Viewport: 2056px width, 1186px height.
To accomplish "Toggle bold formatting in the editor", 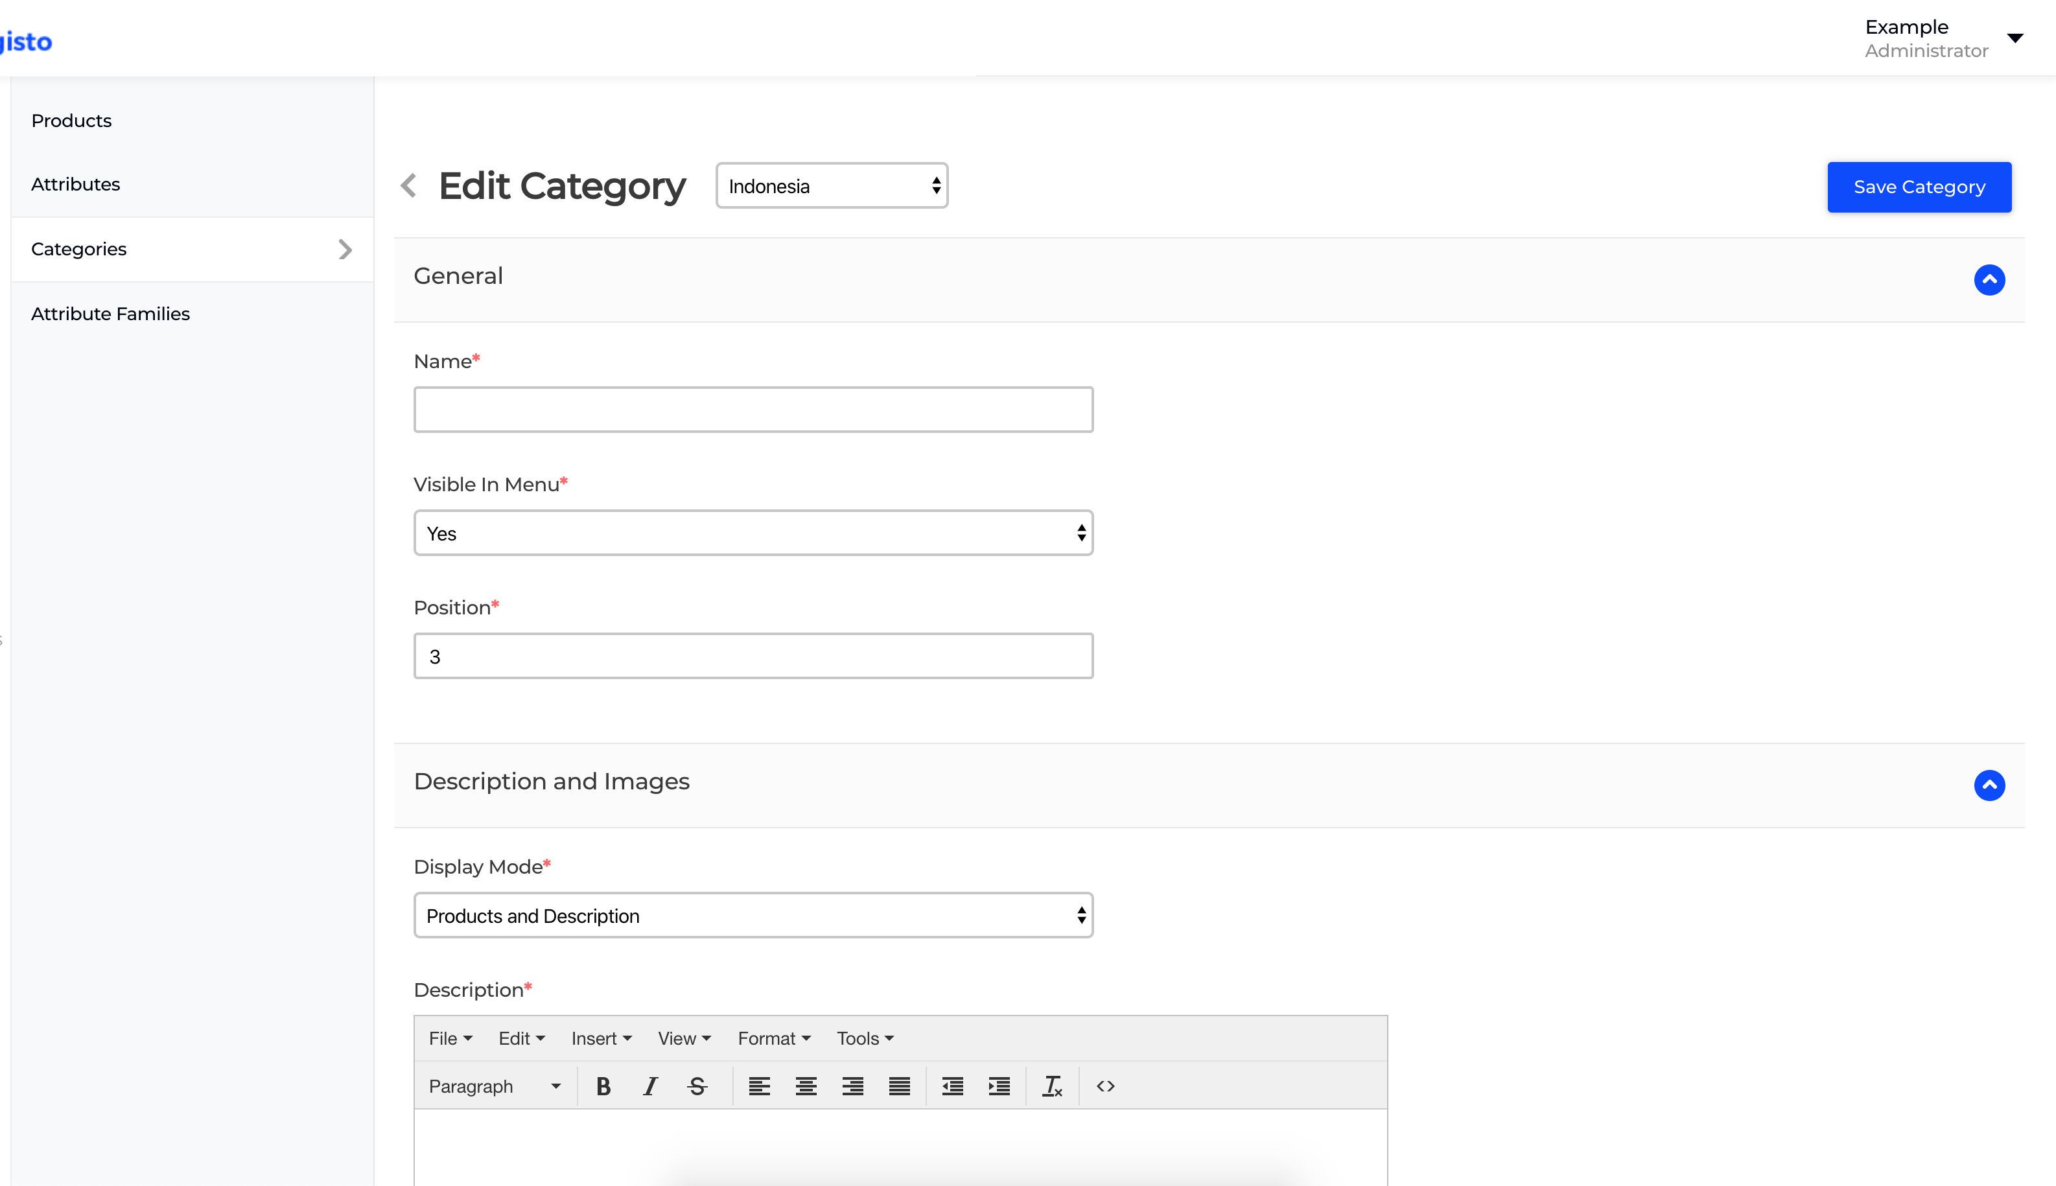I will click(x=603, y=1086).
